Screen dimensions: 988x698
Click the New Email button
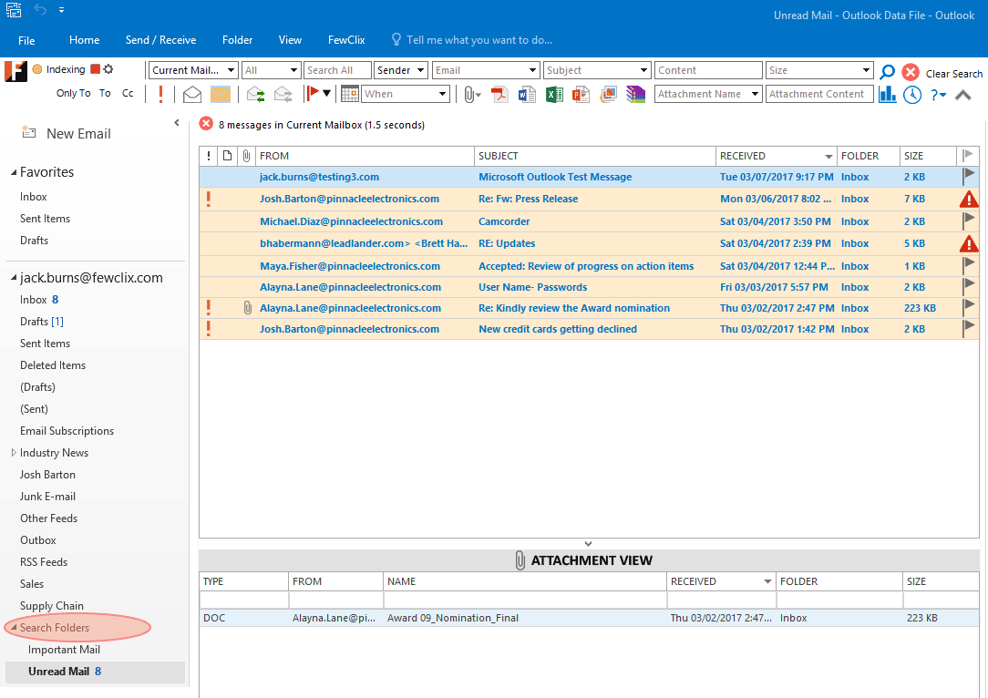pos(67,134)
